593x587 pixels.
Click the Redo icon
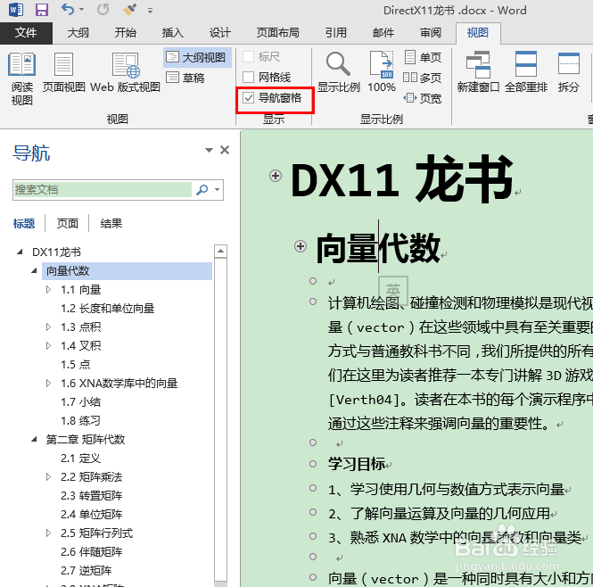click(x=103, y=10)
